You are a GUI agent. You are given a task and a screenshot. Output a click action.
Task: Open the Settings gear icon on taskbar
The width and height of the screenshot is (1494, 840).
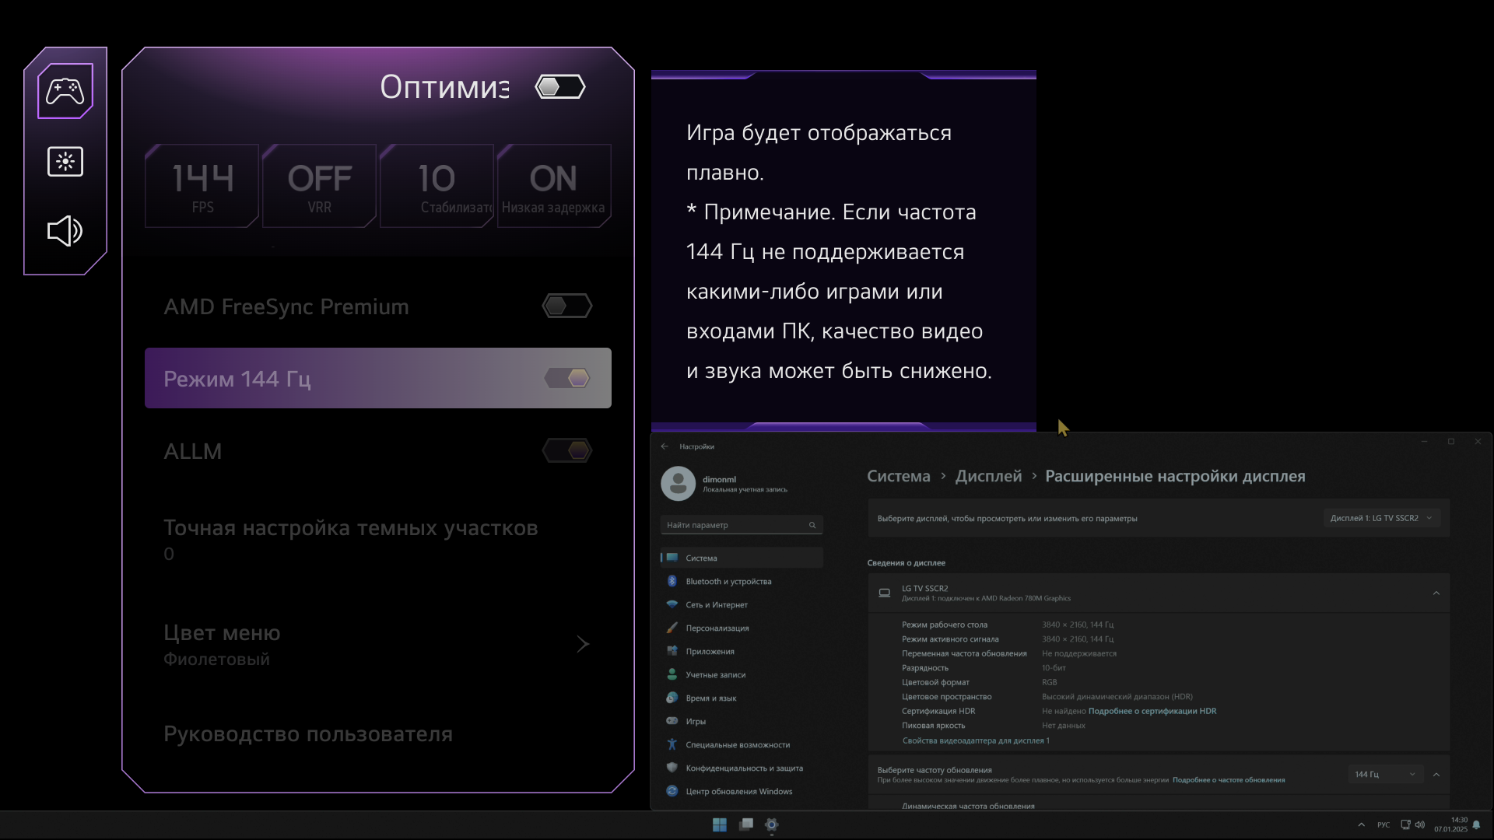771,824
